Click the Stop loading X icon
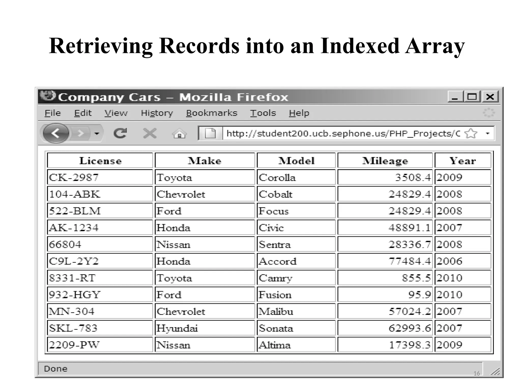The width and height of the screenshot is (521, 391). tap(150, 133)
